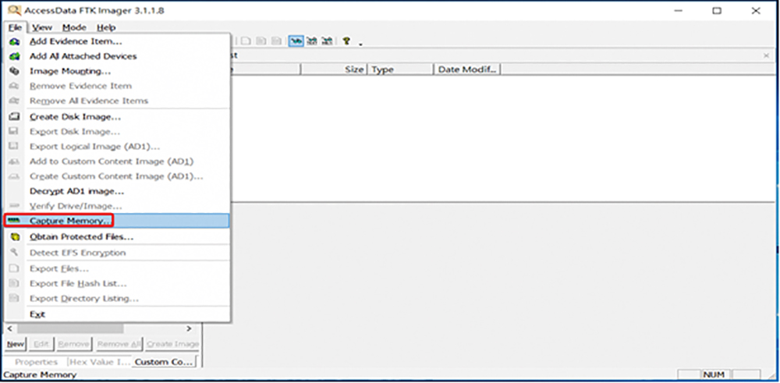The image size is (780, 383).
Task: Click the Edit button
Action: point(41,344)
